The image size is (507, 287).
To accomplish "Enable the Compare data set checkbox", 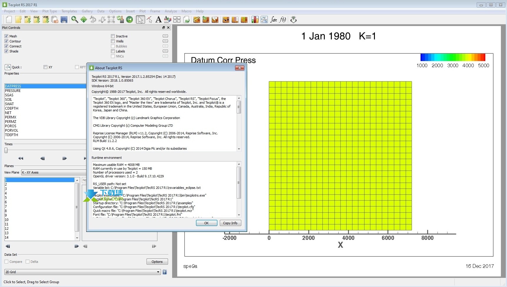I will (x=6, y=262).
